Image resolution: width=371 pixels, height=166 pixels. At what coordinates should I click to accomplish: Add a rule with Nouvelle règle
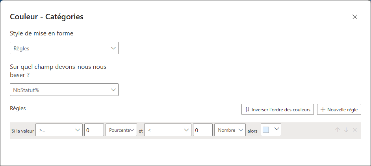[x=339, y=110]
